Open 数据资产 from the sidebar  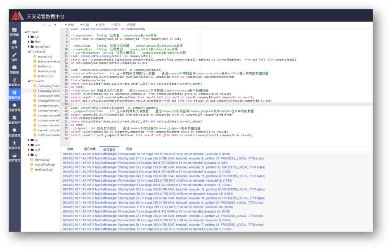pyautogui.click(x=14, y=120)
